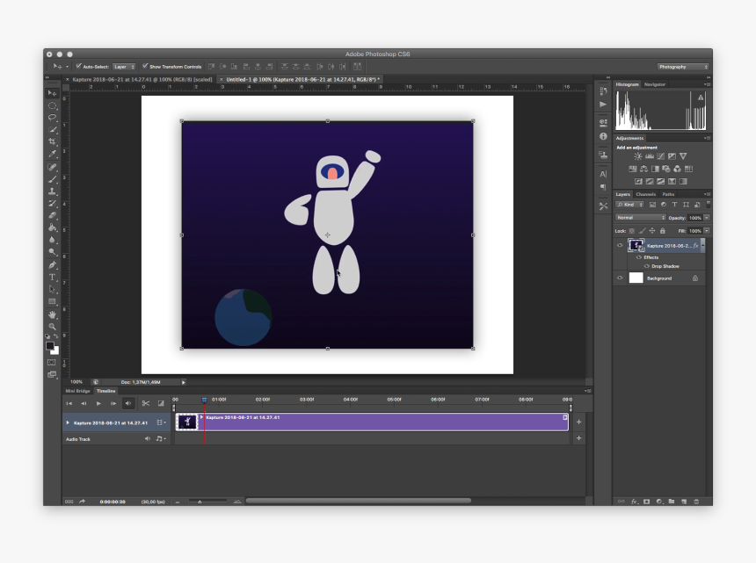The width and height of the screenshot is (756, 563).
Task: Select the Rectangle shape tool
Action: 52,302
